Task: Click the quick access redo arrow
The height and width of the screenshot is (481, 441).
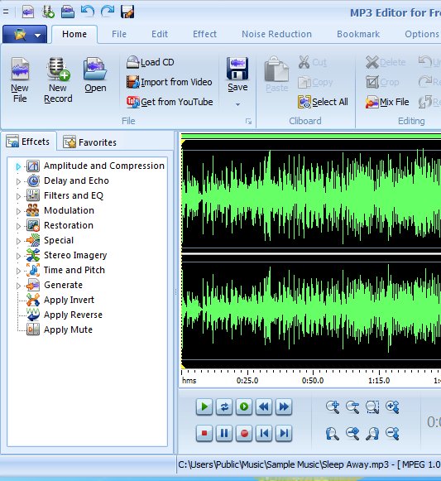Action: (108, 12)
